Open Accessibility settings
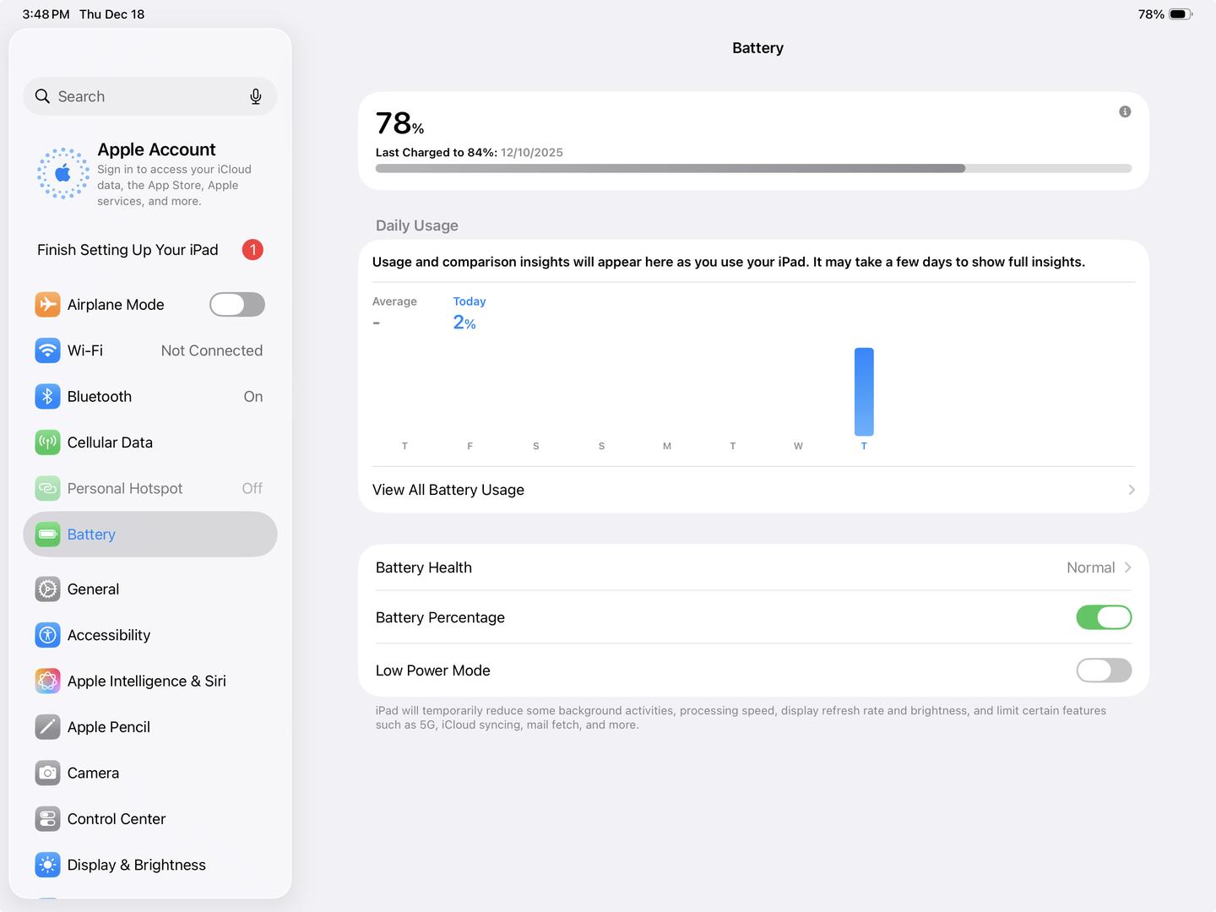 tap(150, 635)
